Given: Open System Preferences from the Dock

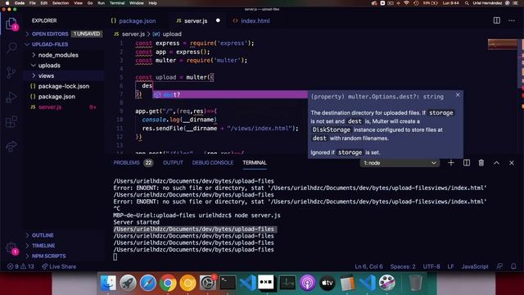Looking at the screenshot, I should (x=207, y=283).
